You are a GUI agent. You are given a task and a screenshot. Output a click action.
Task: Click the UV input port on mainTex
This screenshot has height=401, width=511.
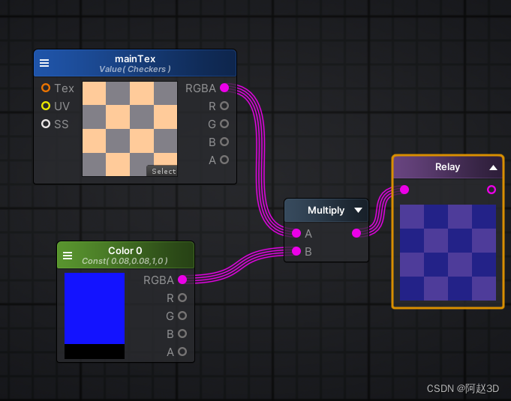(46, 106)
